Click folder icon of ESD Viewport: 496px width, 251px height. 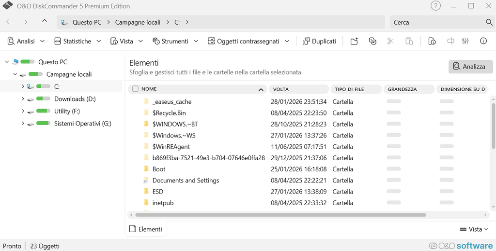[x=146, y=192]
